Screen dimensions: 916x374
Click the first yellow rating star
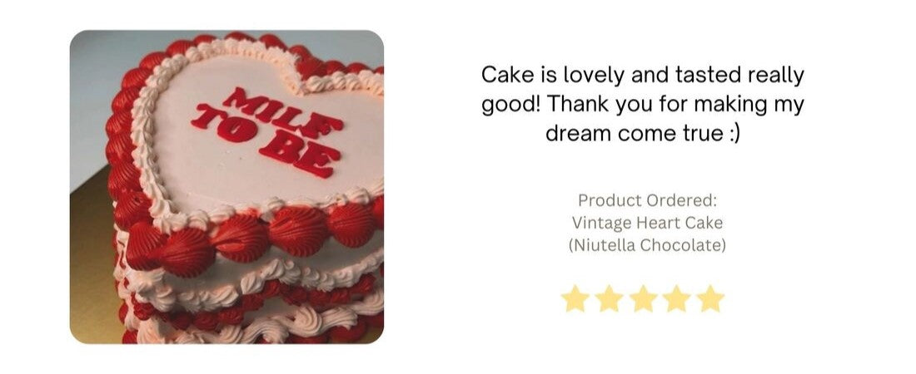575,298
